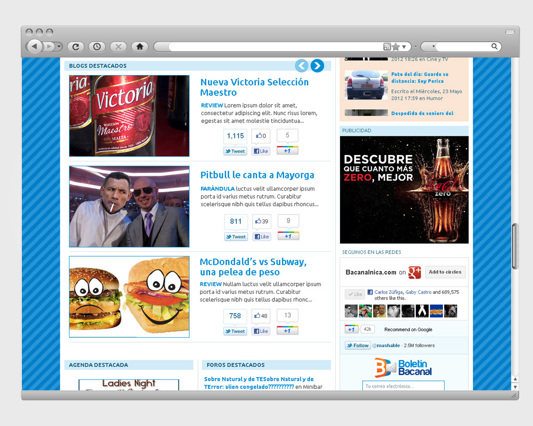Go to the home page button
Viewport: 533px width, 426px height.
coord(140,46)
